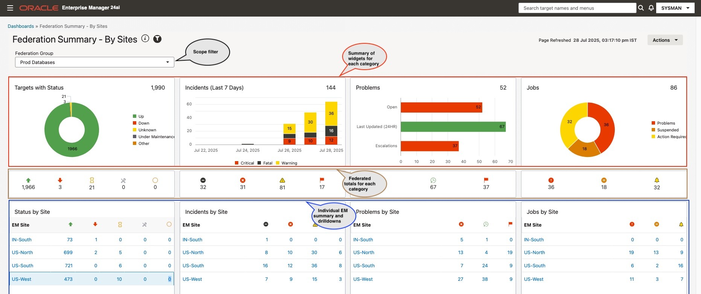Click the up arrow column header in Status by Site
This screenshot has width=701, height=294.
[70, 224]
